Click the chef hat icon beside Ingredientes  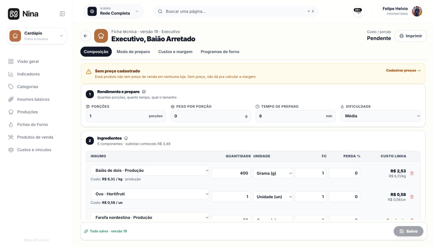pyautogui.click(x=126, y=138)
